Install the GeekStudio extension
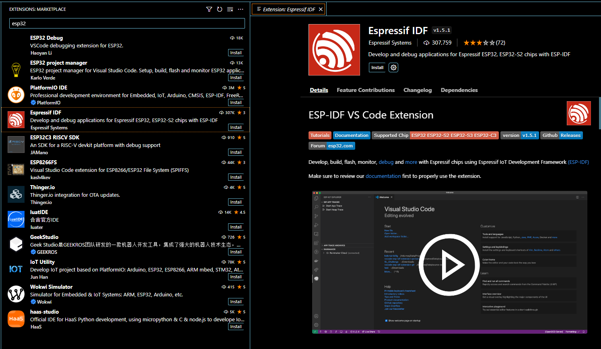 tap(236, 252)
